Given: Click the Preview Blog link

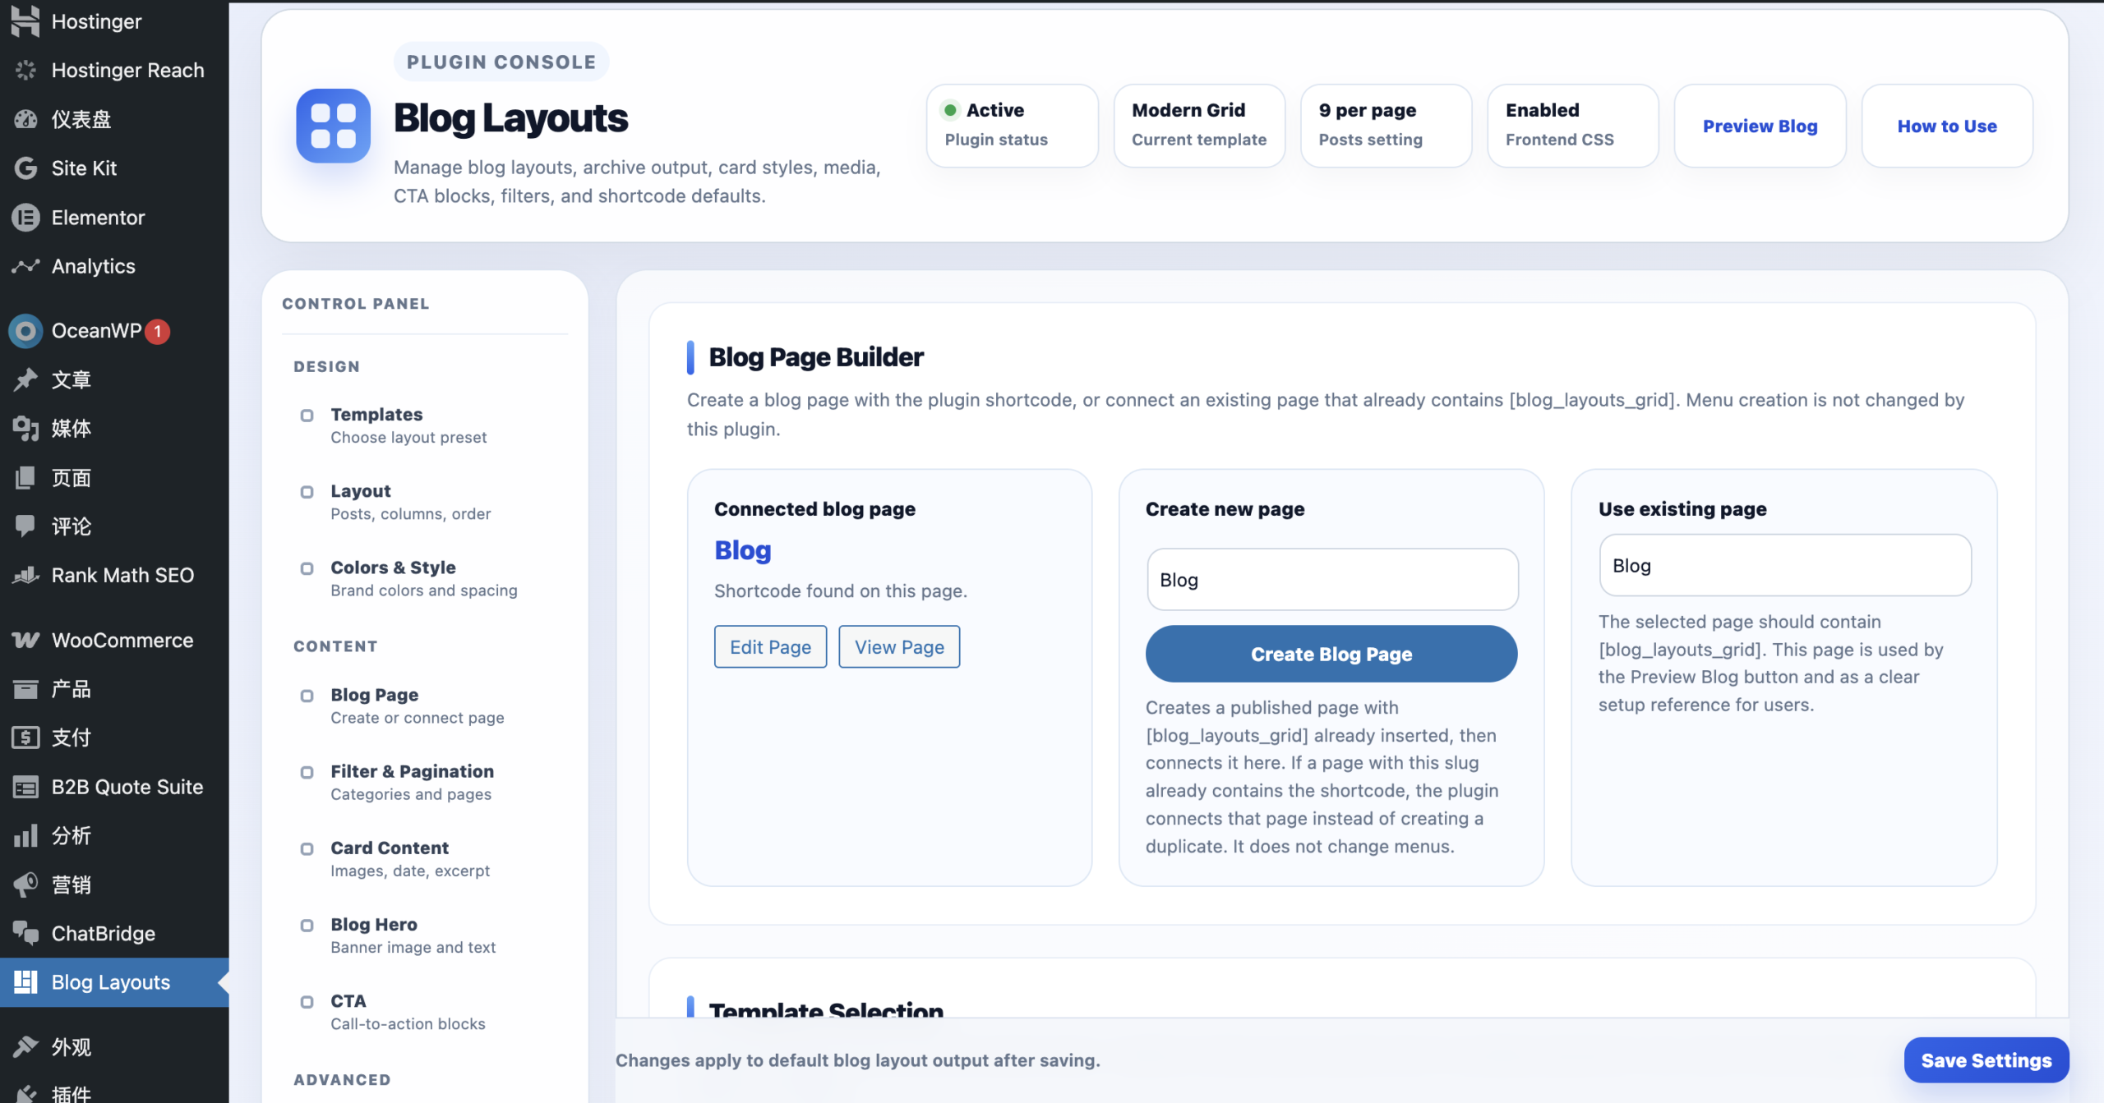Looking at the screenshot, I should coord(1760,126).
